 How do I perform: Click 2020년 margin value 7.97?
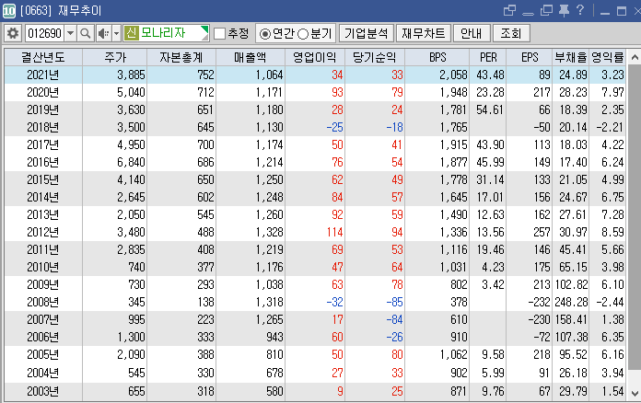click(612, 92)
